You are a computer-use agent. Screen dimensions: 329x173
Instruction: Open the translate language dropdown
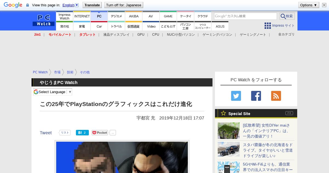[70, 5]
